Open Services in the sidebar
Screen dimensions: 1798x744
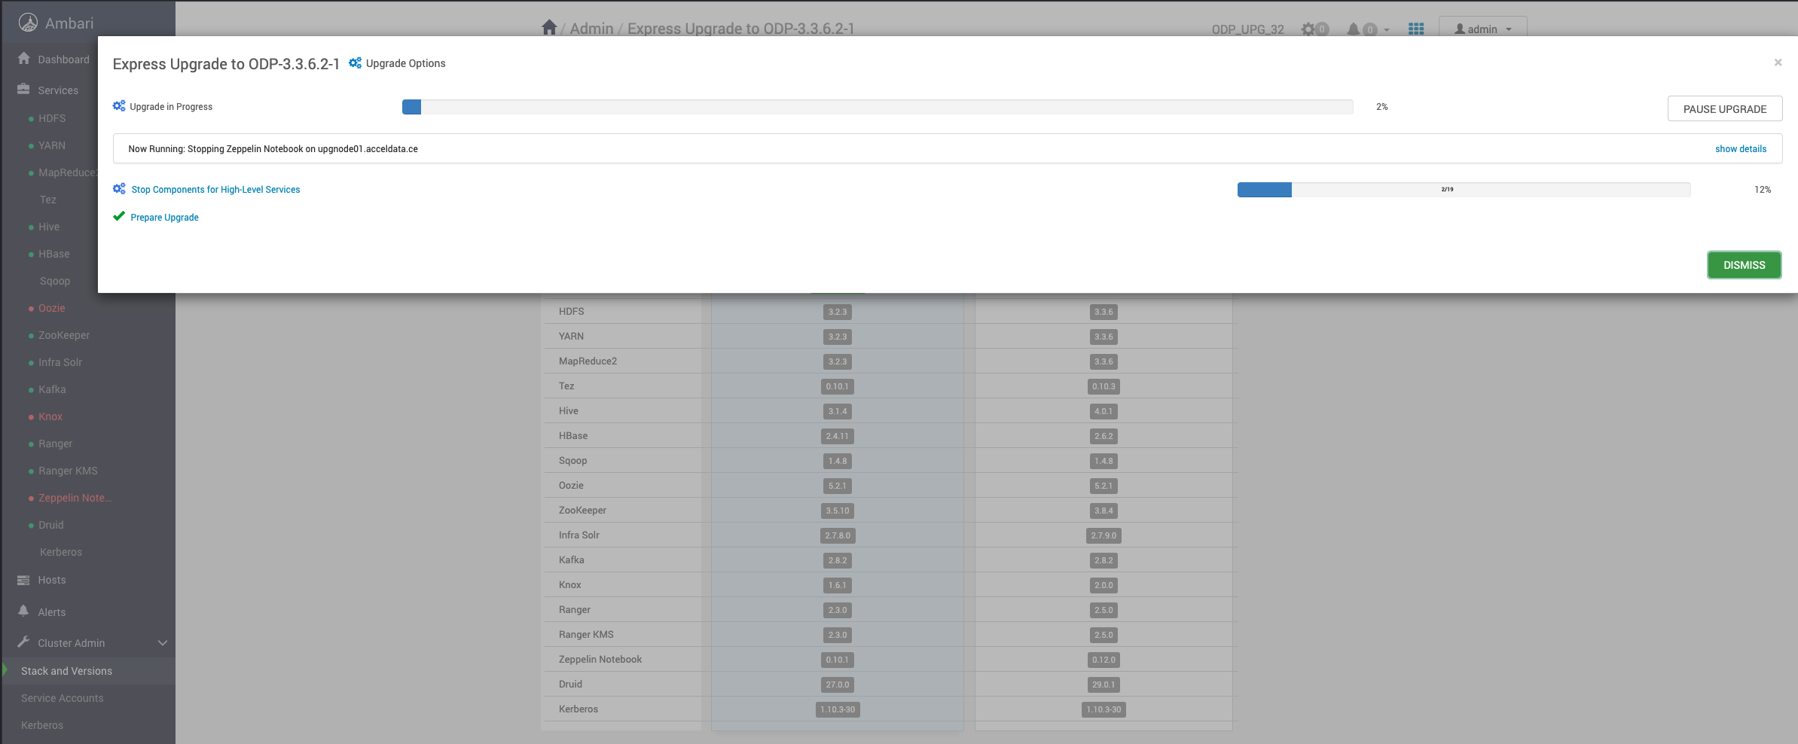pyautogui.click(x=58, y=90)
